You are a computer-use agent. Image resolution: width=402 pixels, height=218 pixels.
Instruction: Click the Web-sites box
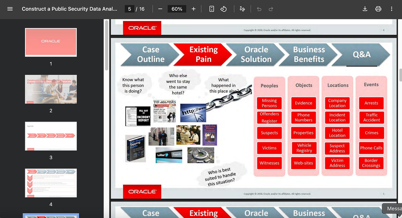coord(303,163)
